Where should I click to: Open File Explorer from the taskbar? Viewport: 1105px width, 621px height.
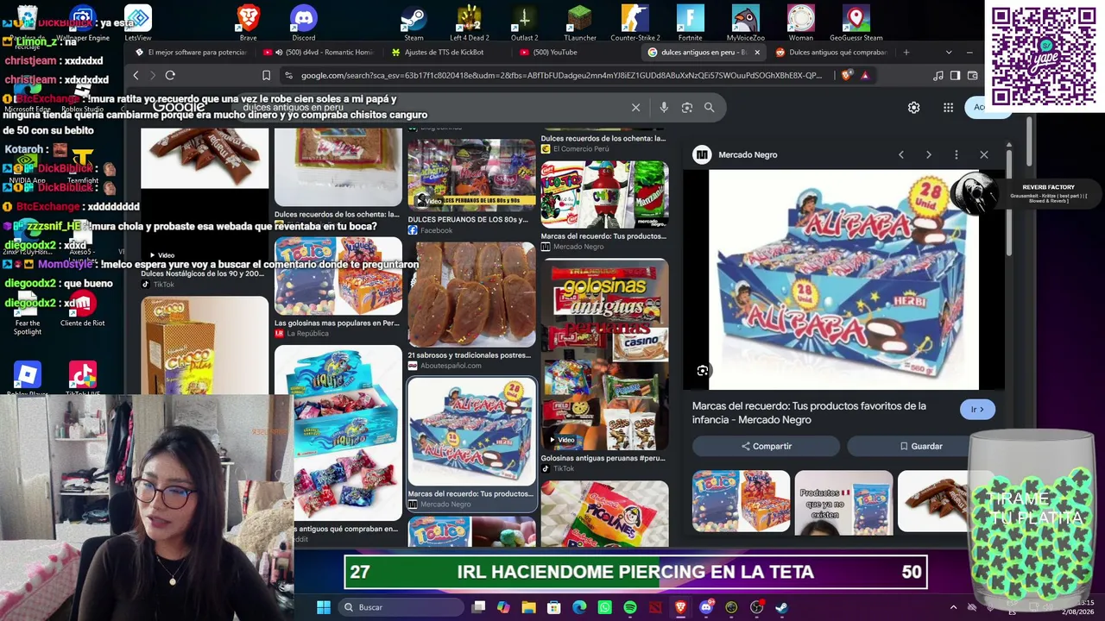(x=528, y=607)
